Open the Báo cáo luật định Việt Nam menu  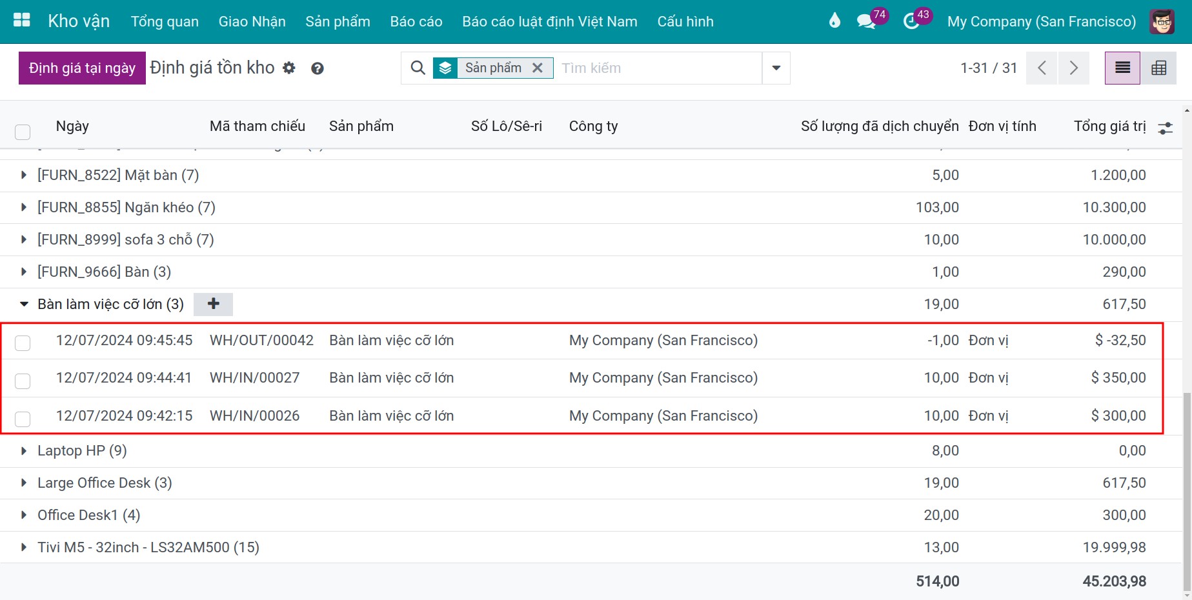click(x=550, y=21)
